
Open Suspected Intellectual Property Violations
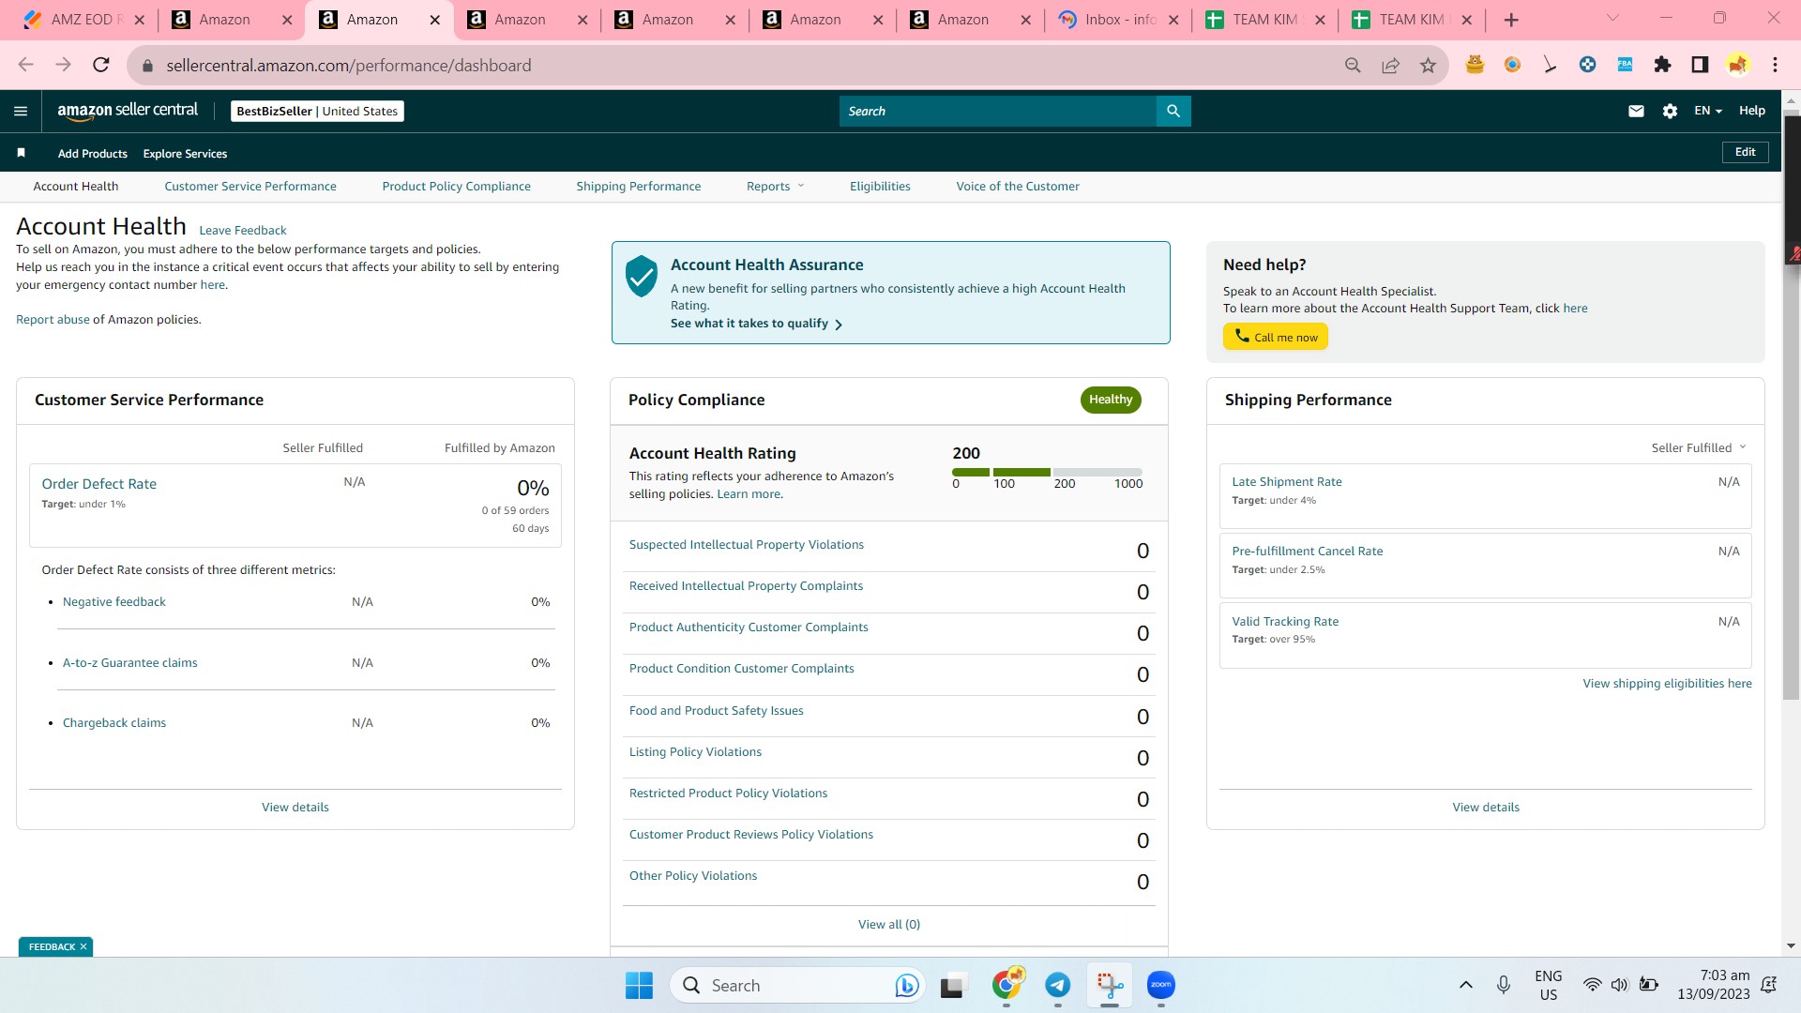[x=747, y=544]
